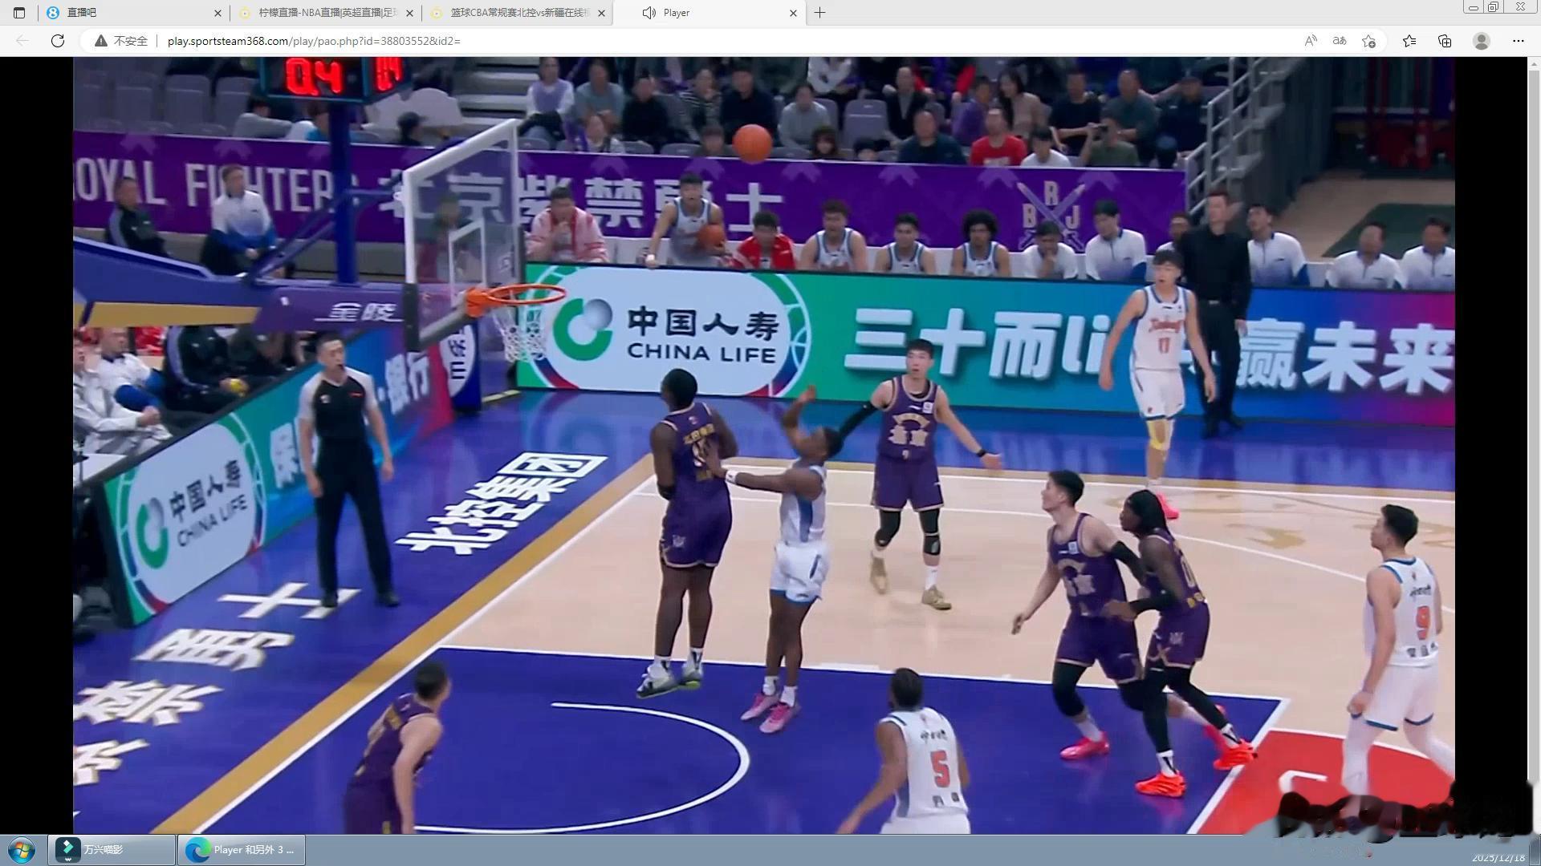
Task: Click the Read Aloud icon
Action: coord(1311,41)
